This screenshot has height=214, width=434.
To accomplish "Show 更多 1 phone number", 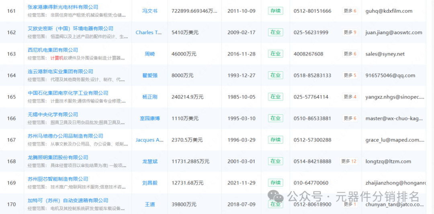I will pos(350,204).
